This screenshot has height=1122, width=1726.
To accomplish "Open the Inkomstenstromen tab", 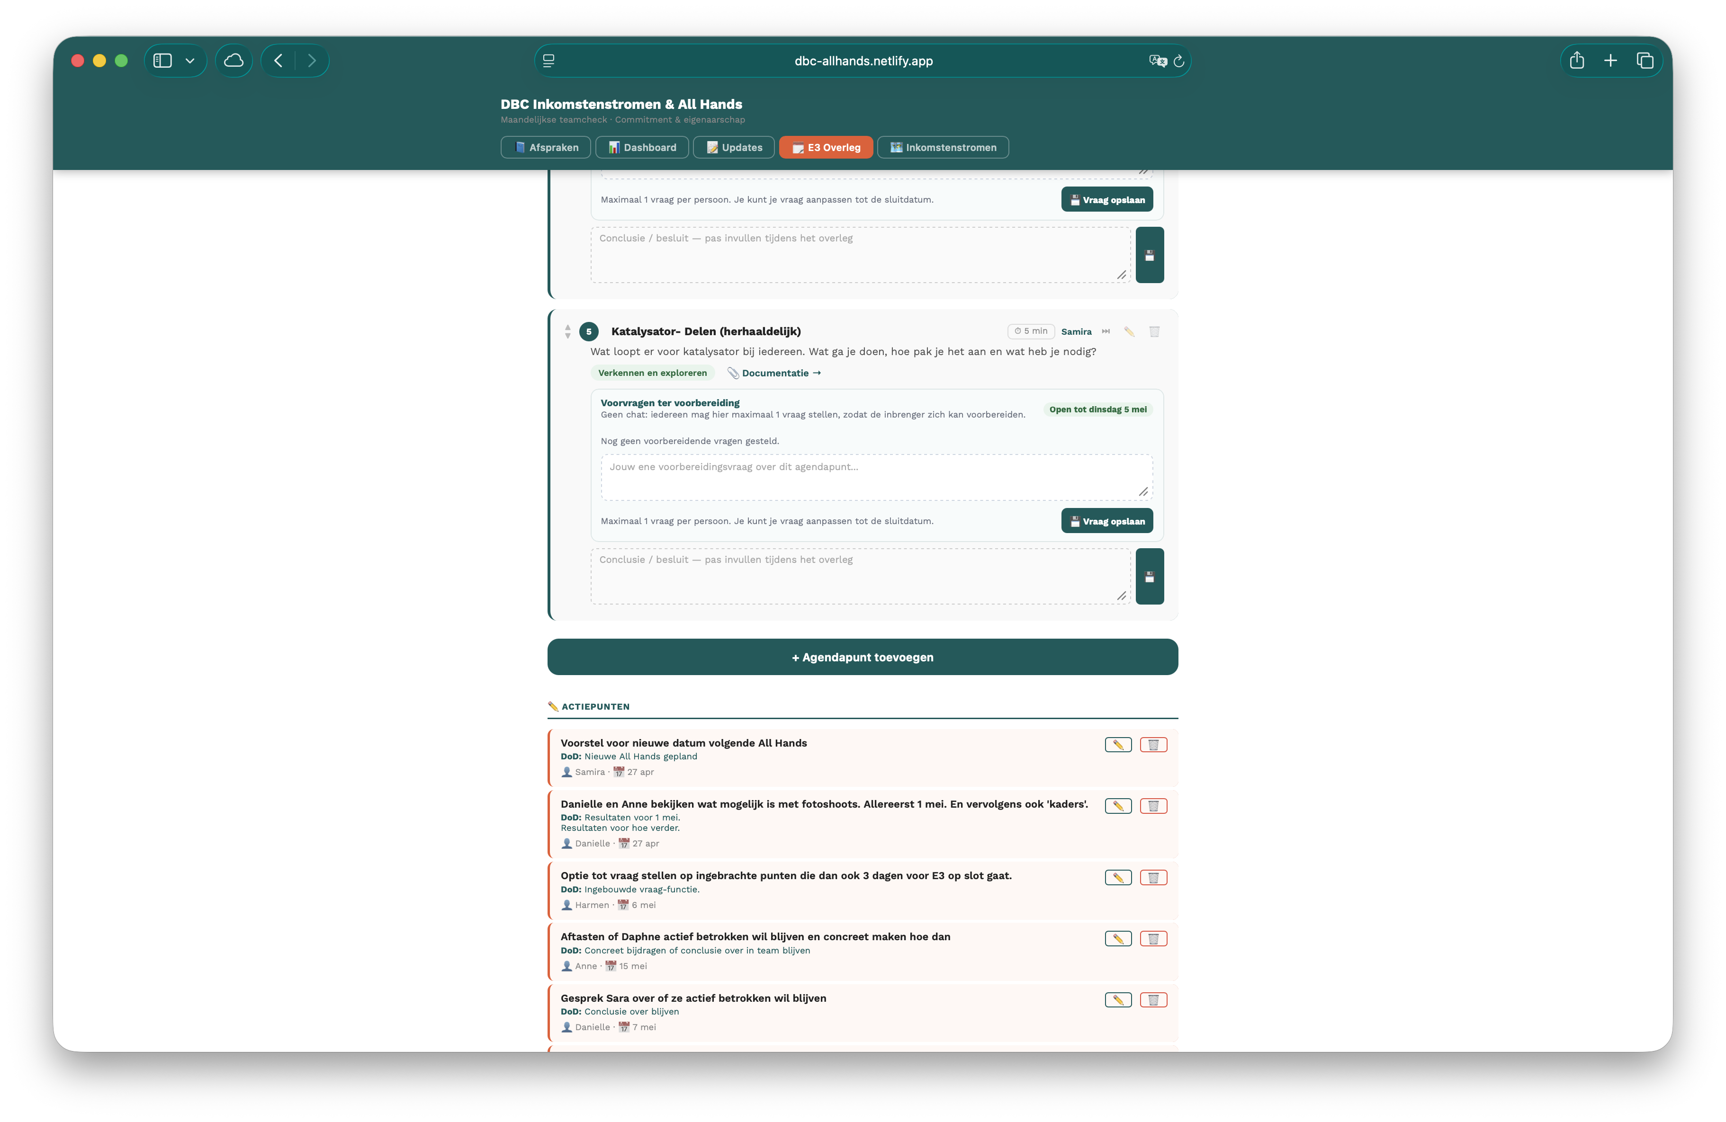I will [x=943, y=147].
